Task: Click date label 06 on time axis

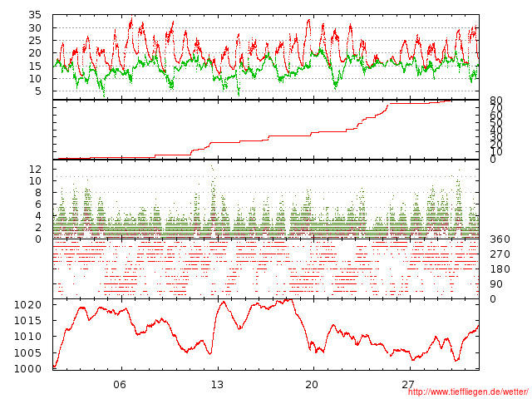Action: pyautogui.click(x=120, y=385)
